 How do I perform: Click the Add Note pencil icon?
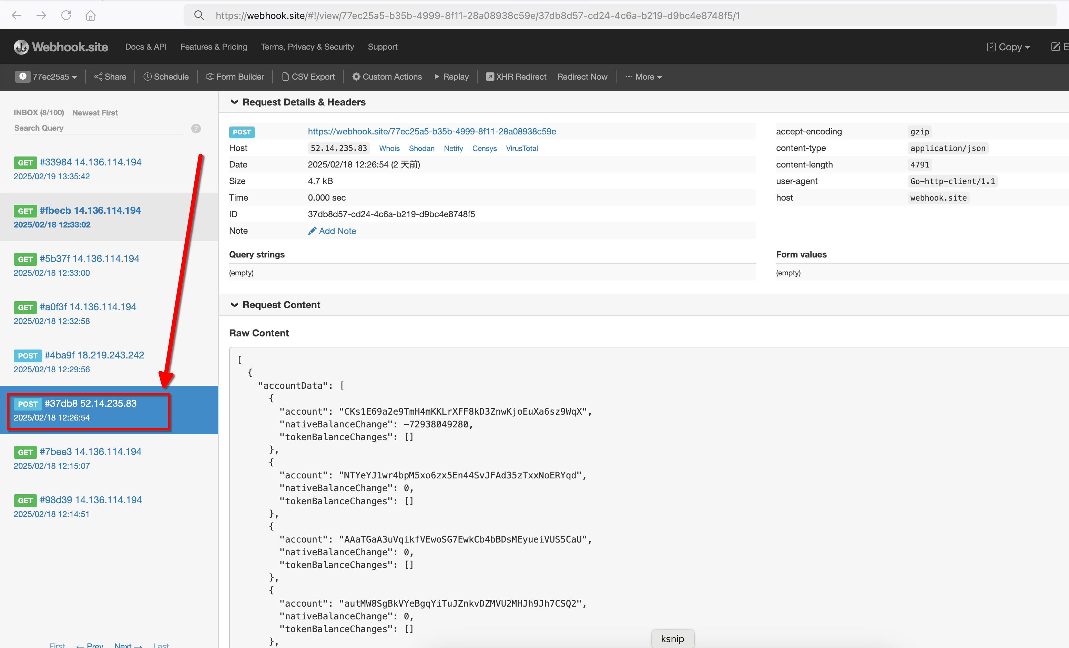312,231
